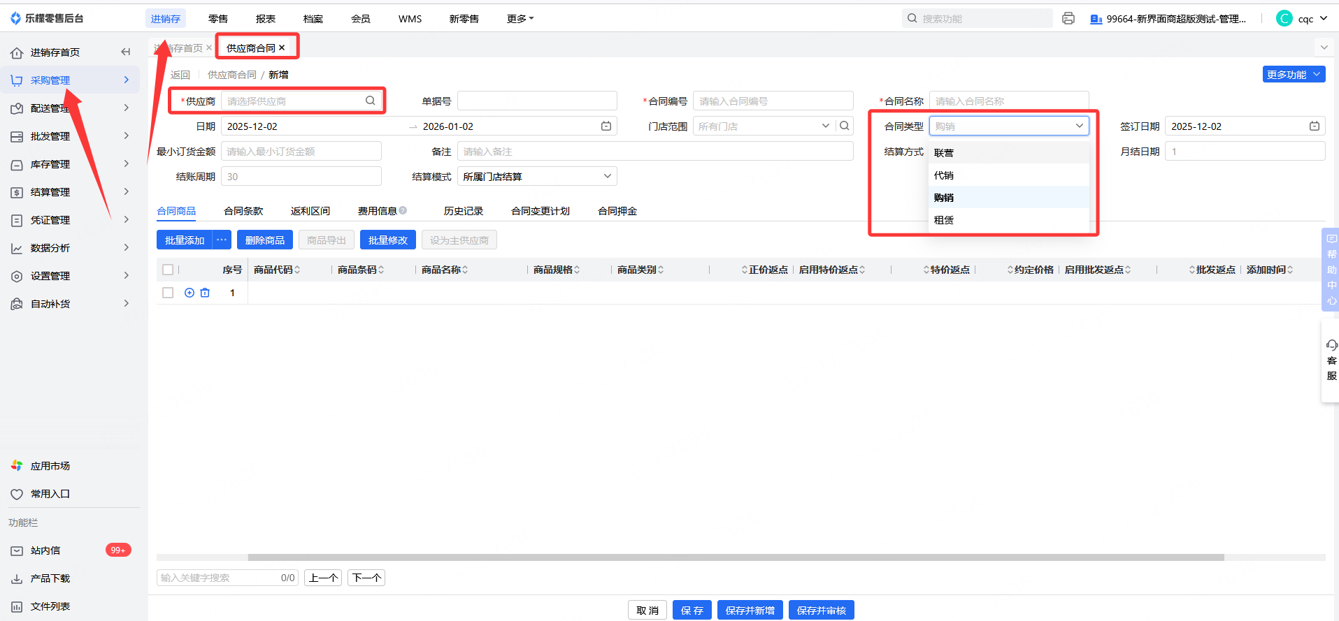The width and height of the screenshot is (1339, 621).
Task: Switch to the 合同押金 tab
Action: [x=617, y=211]
